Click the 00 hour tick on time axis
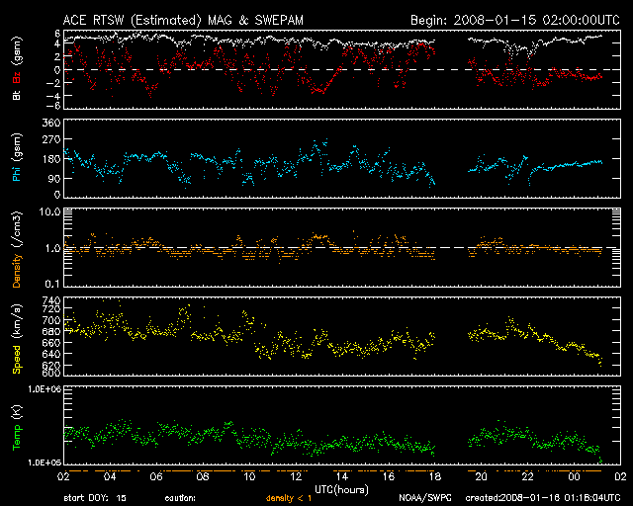Image resolution: width=633 pixels, height=506 pixels. tap(574, 477)
